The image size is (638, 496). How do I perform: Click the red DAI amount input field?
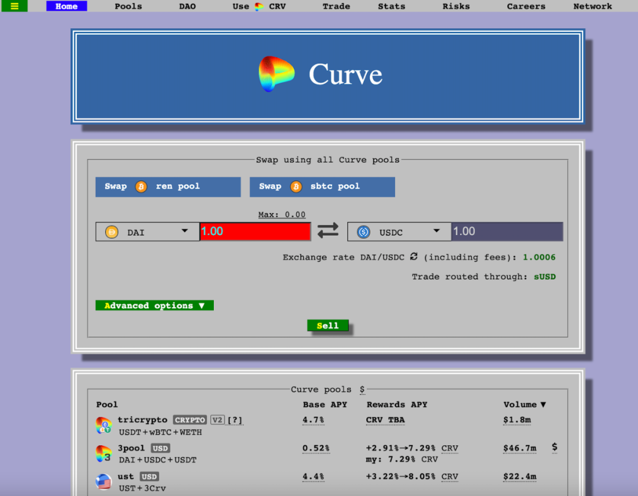click(255, 231)
